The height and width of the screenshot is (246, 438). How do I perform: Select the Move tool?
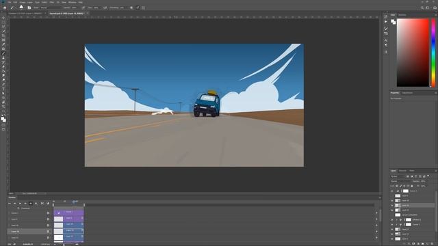(3, 18)
